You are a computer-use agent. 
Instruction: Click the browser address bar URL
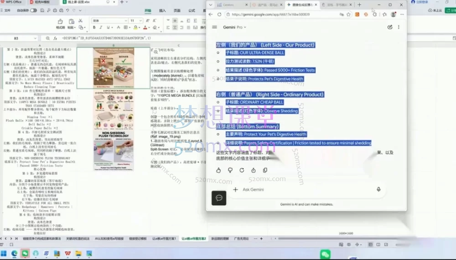(x=270, y=14)
